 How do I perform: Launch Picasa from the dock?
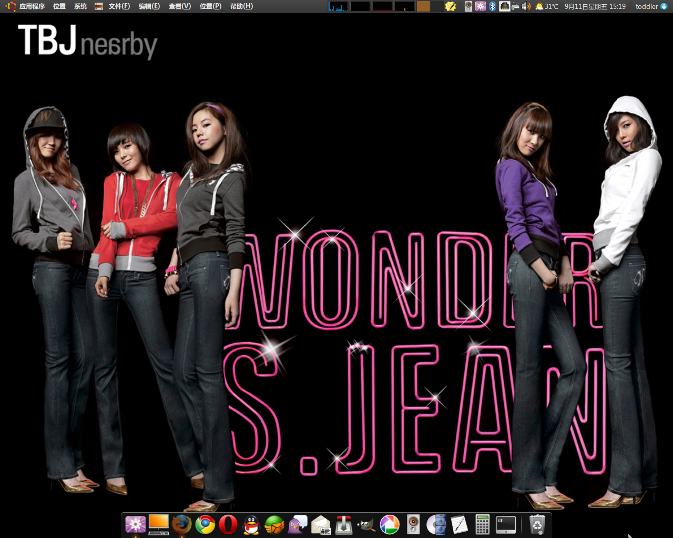click(390, 524)
